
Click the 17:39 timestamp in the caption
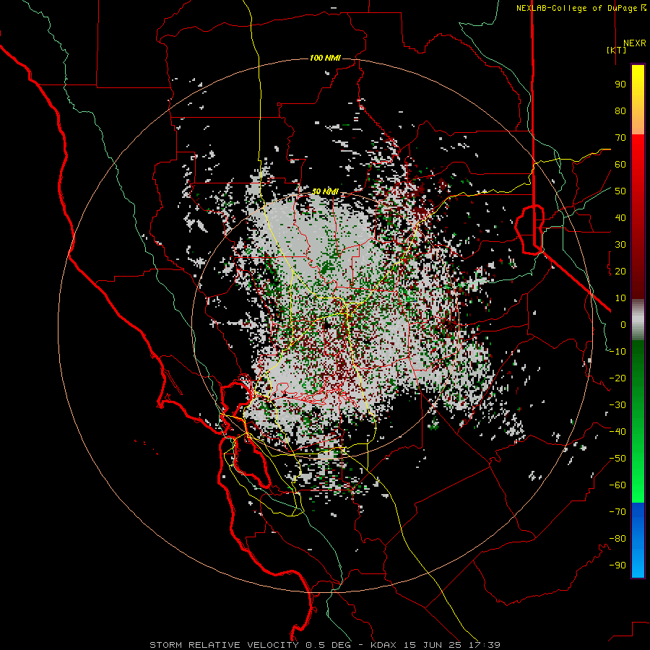point(484,645)
